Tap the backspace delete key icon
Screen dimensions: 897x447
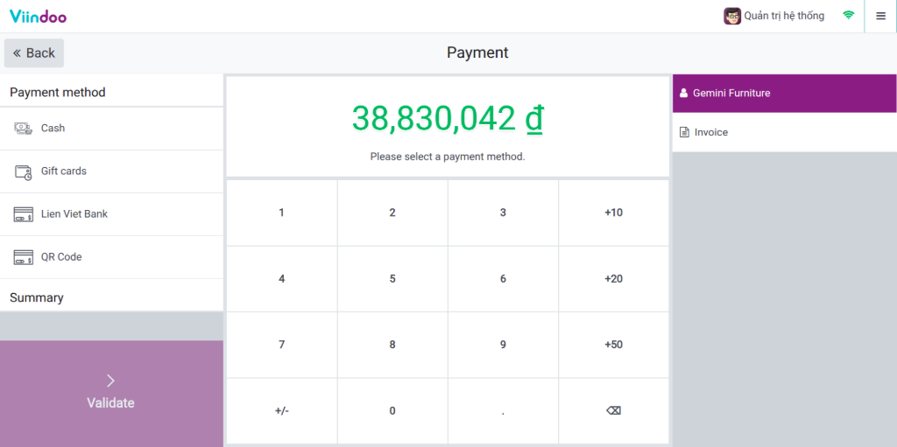point(613,411)
